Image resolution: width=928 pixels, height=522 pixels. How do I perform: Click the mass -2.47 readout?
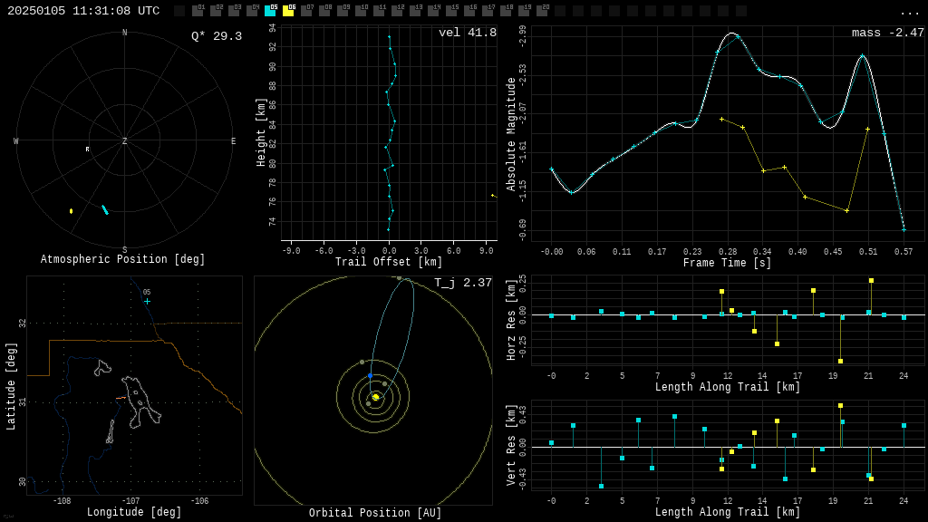tap(887, 34)
